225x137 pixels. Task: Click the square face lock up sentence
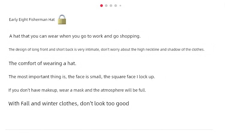[82, 77]
